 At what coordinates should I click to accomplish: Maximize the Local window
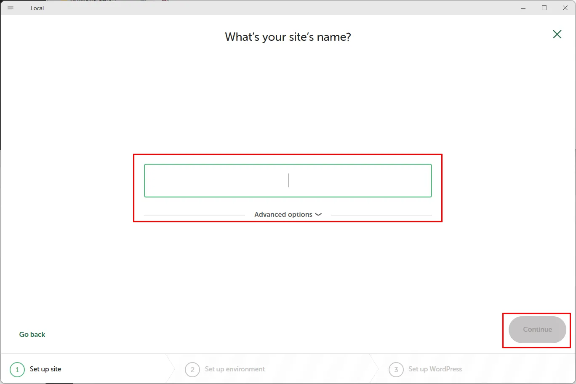[x=544, y=8]
